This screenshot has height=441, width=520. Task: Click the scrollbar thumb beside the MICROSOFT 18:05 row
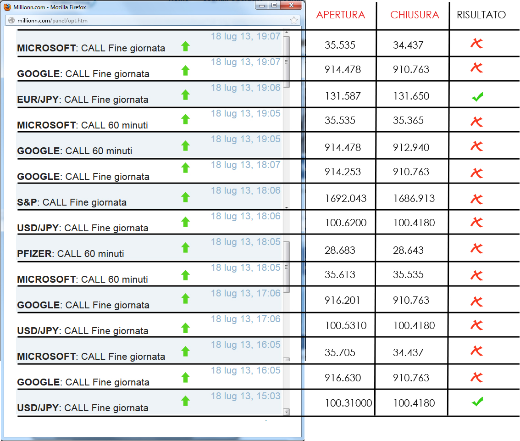click(x=287, y=267)
